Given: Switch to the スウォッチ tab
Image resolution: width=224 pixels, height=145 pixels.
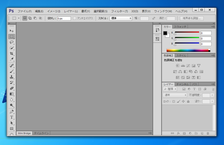Looking at the screenshot, I should click(x=180, y=27).
